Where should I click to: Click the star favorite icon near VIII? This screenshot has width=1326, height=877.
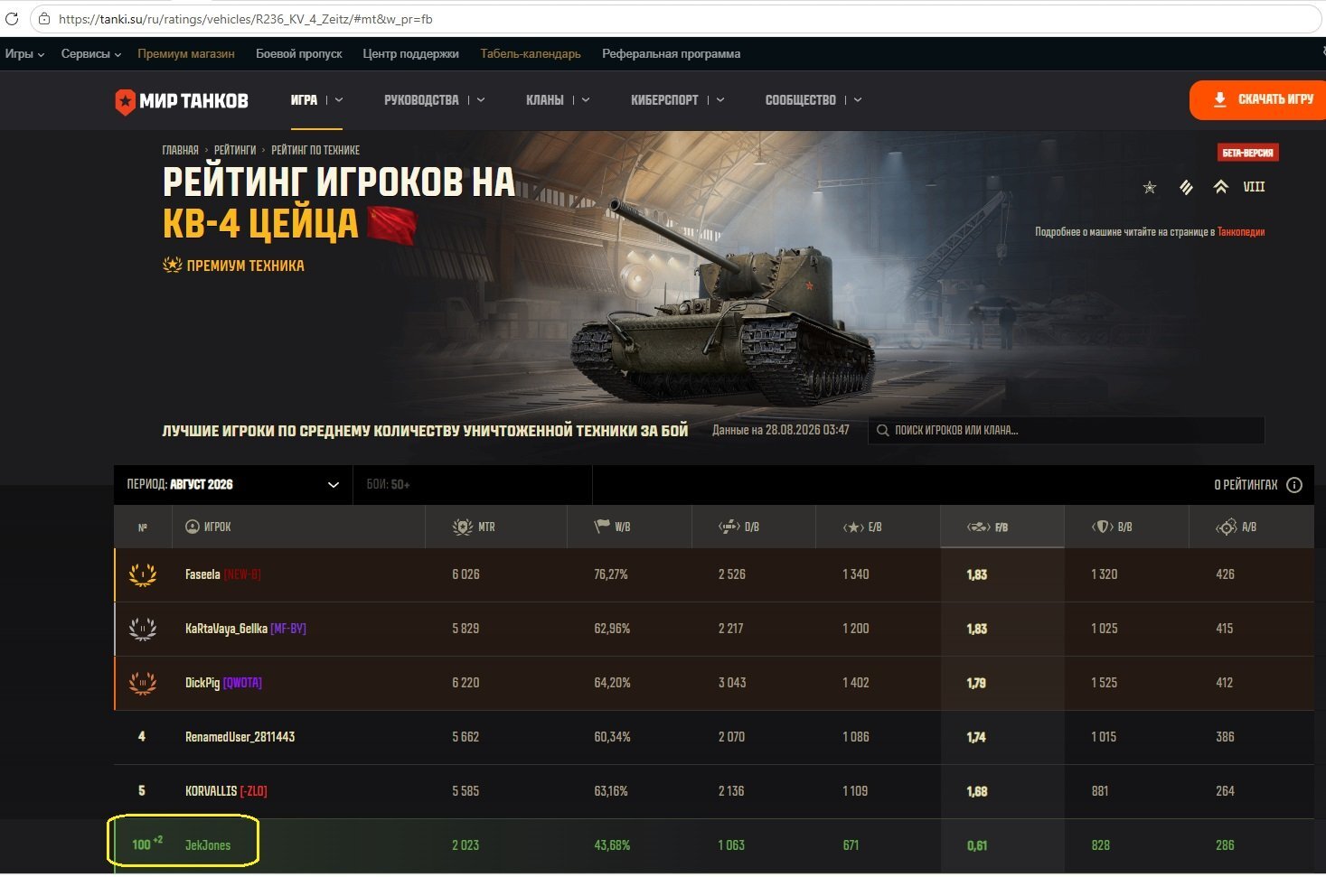coord(1150,187)
